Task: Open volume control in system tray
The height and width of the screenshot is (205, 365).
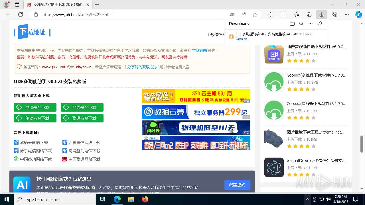Action: point(328,199)
